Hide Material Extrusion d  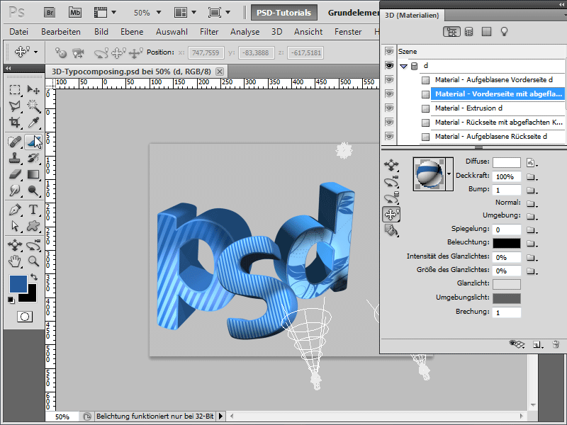(389, 108)
